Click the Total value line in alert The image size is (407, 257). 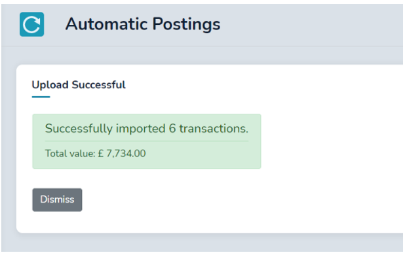pos(95,154)
